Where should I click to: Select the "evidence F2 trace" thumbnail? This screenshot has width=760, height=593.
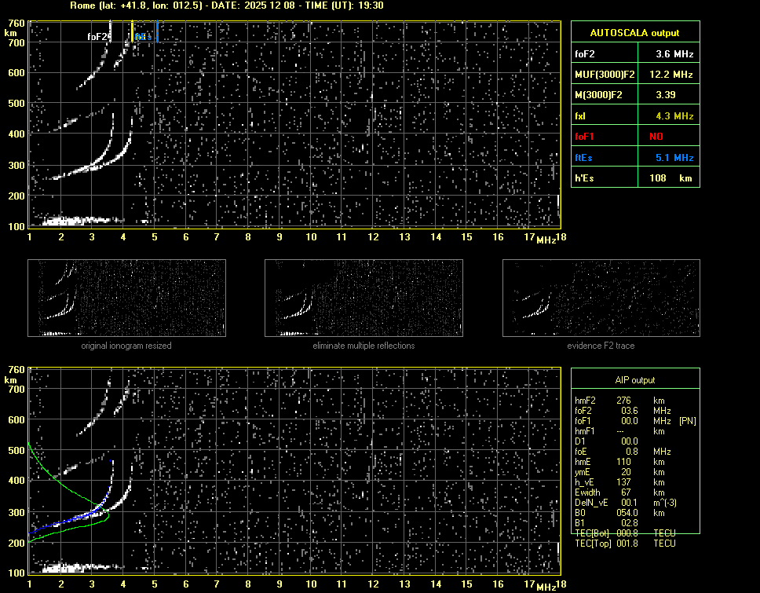601,298
